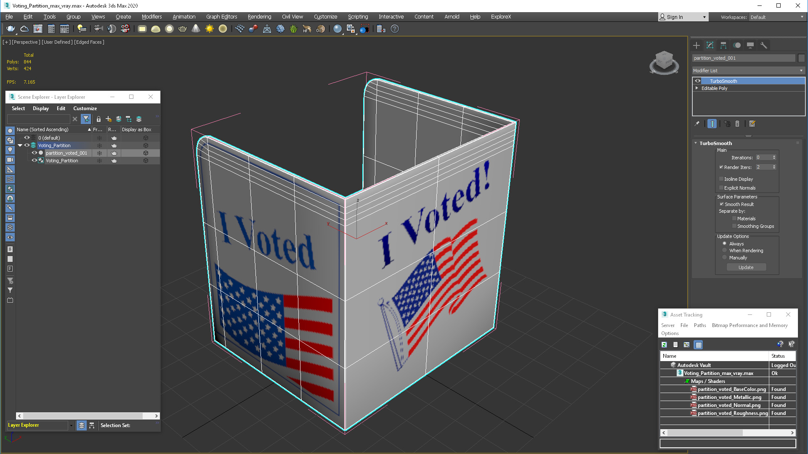The width and height of the screenshot is (808, 454).
Task: Refresh the Asset Tracking list
Action: (664, 345)
